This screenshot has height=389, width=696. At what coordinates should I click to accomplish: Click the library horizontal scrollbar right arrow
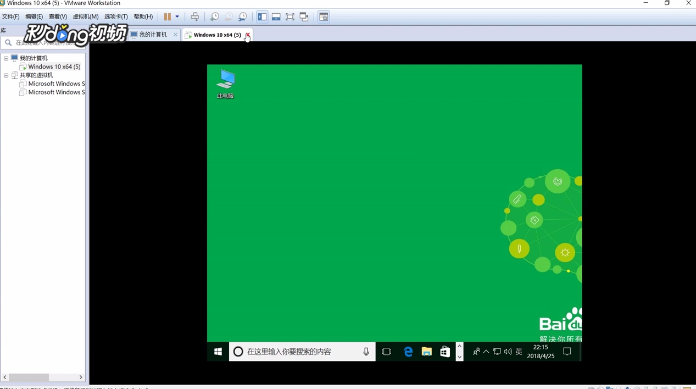(x=81, y=377)
